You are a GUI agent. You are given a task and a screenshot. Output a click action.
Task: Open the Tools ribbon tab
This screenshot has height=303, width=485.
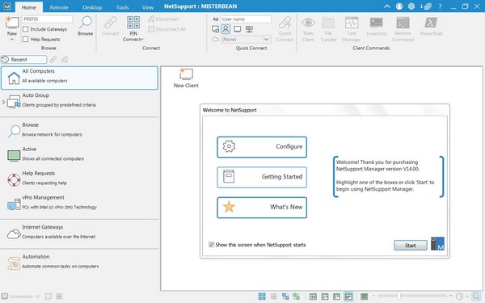pos(123,7)
